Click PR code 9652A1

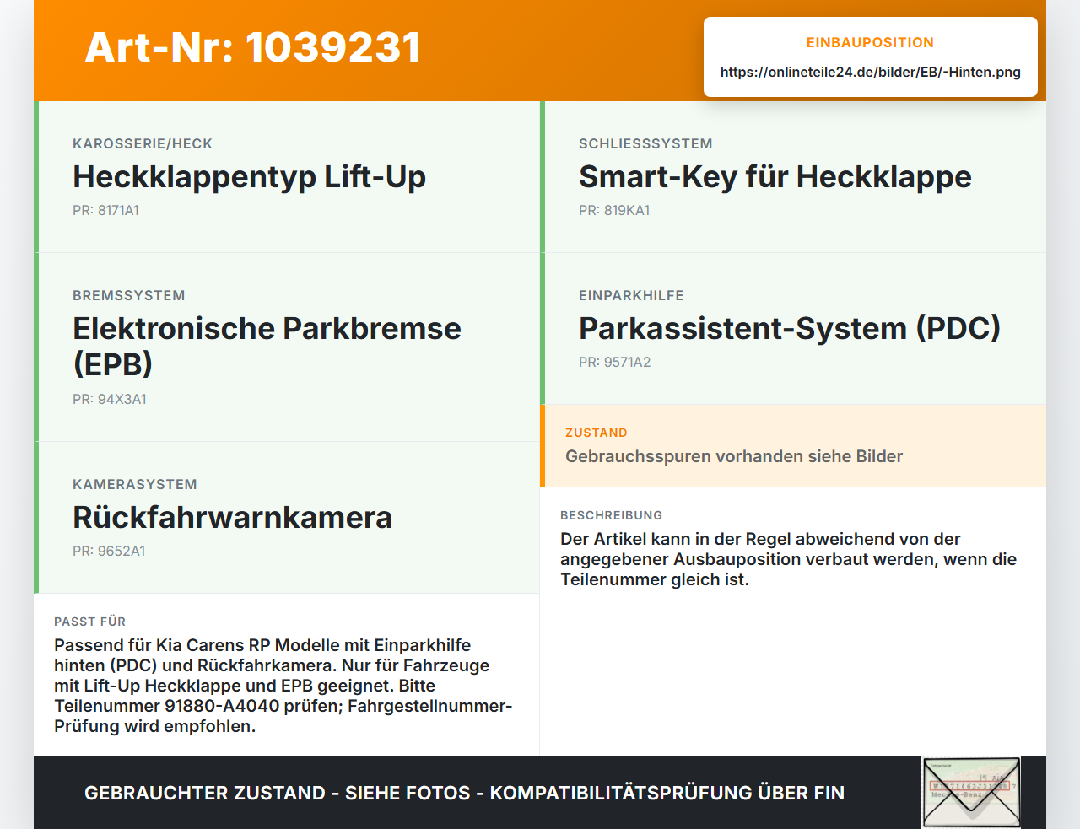coord(109,551)
